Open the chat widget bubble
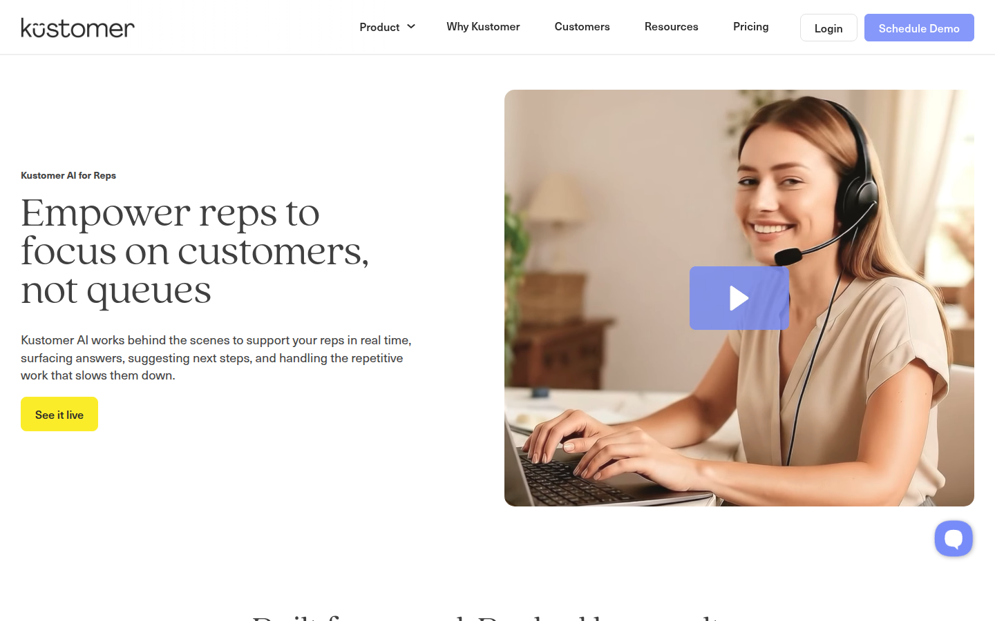Viewport: 995px width, 621px height. [x=954, y=538]
